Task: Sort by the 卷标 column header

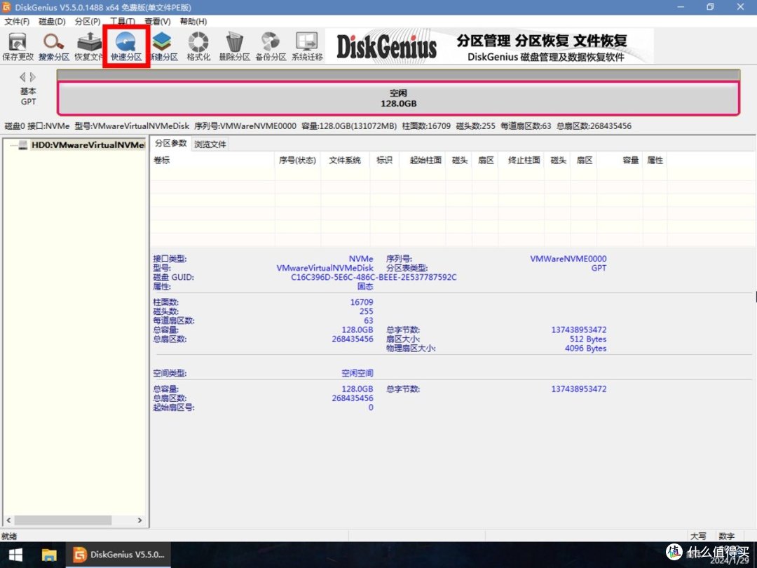Action: click(212, 161)
